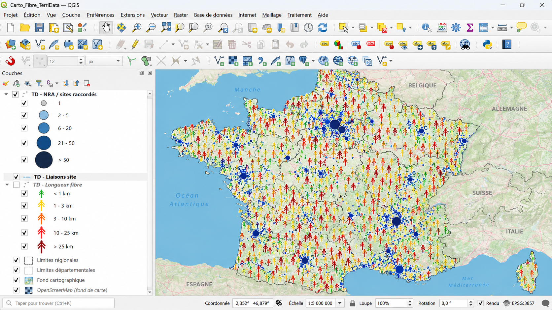The image size is (552, 310).
Task: Click the Help question mark icon
Action: click(507, 44)
